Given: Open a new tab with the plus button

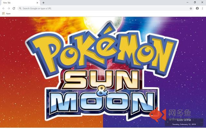Looking at the screenshot, I should tap(43, 3).
